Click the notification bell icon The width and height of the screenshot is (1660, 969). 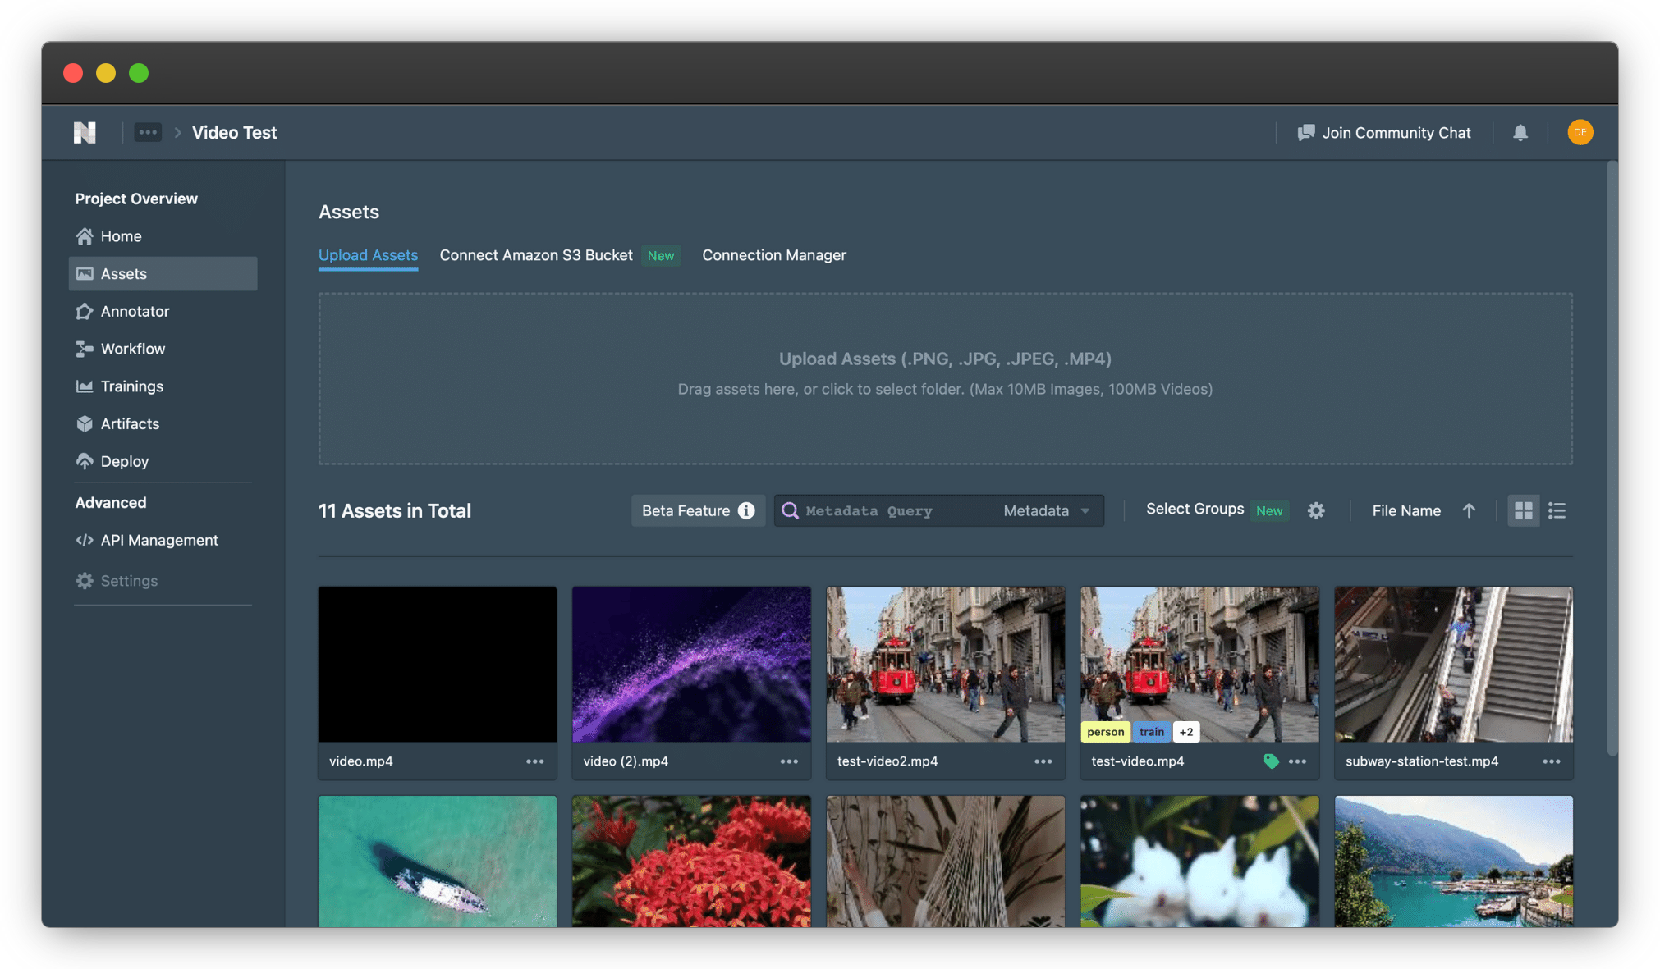[x=1520, y=132]
